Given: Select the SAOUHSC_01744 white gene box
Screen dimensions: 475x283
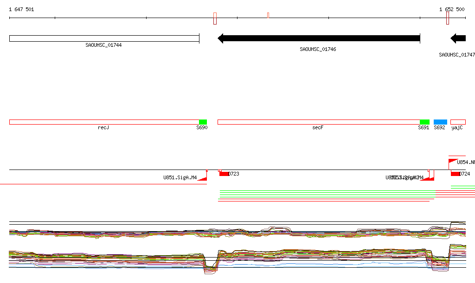Looking at the screenshot, I should point(104,38).
